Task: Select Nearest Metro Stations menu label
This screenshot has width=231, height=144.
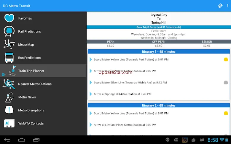Action: click(35, 84)
